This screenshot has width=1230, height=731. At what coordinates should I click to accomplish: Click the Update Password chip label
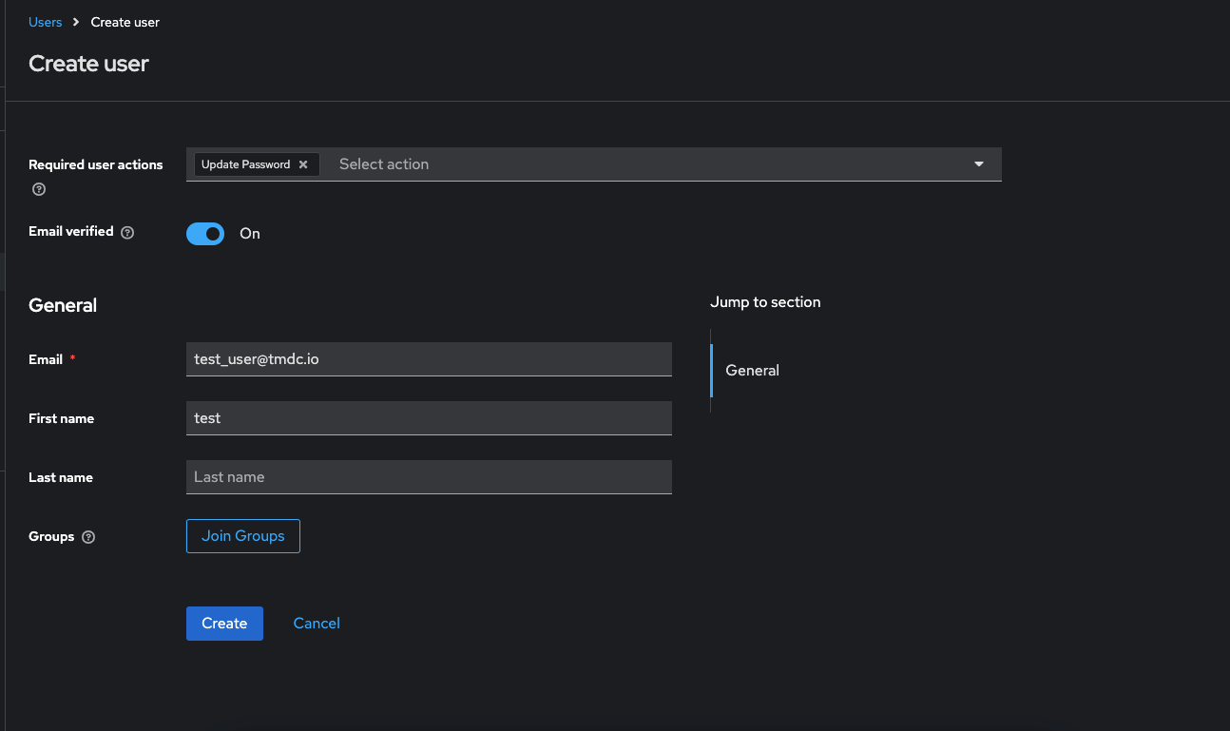[245, 164]
